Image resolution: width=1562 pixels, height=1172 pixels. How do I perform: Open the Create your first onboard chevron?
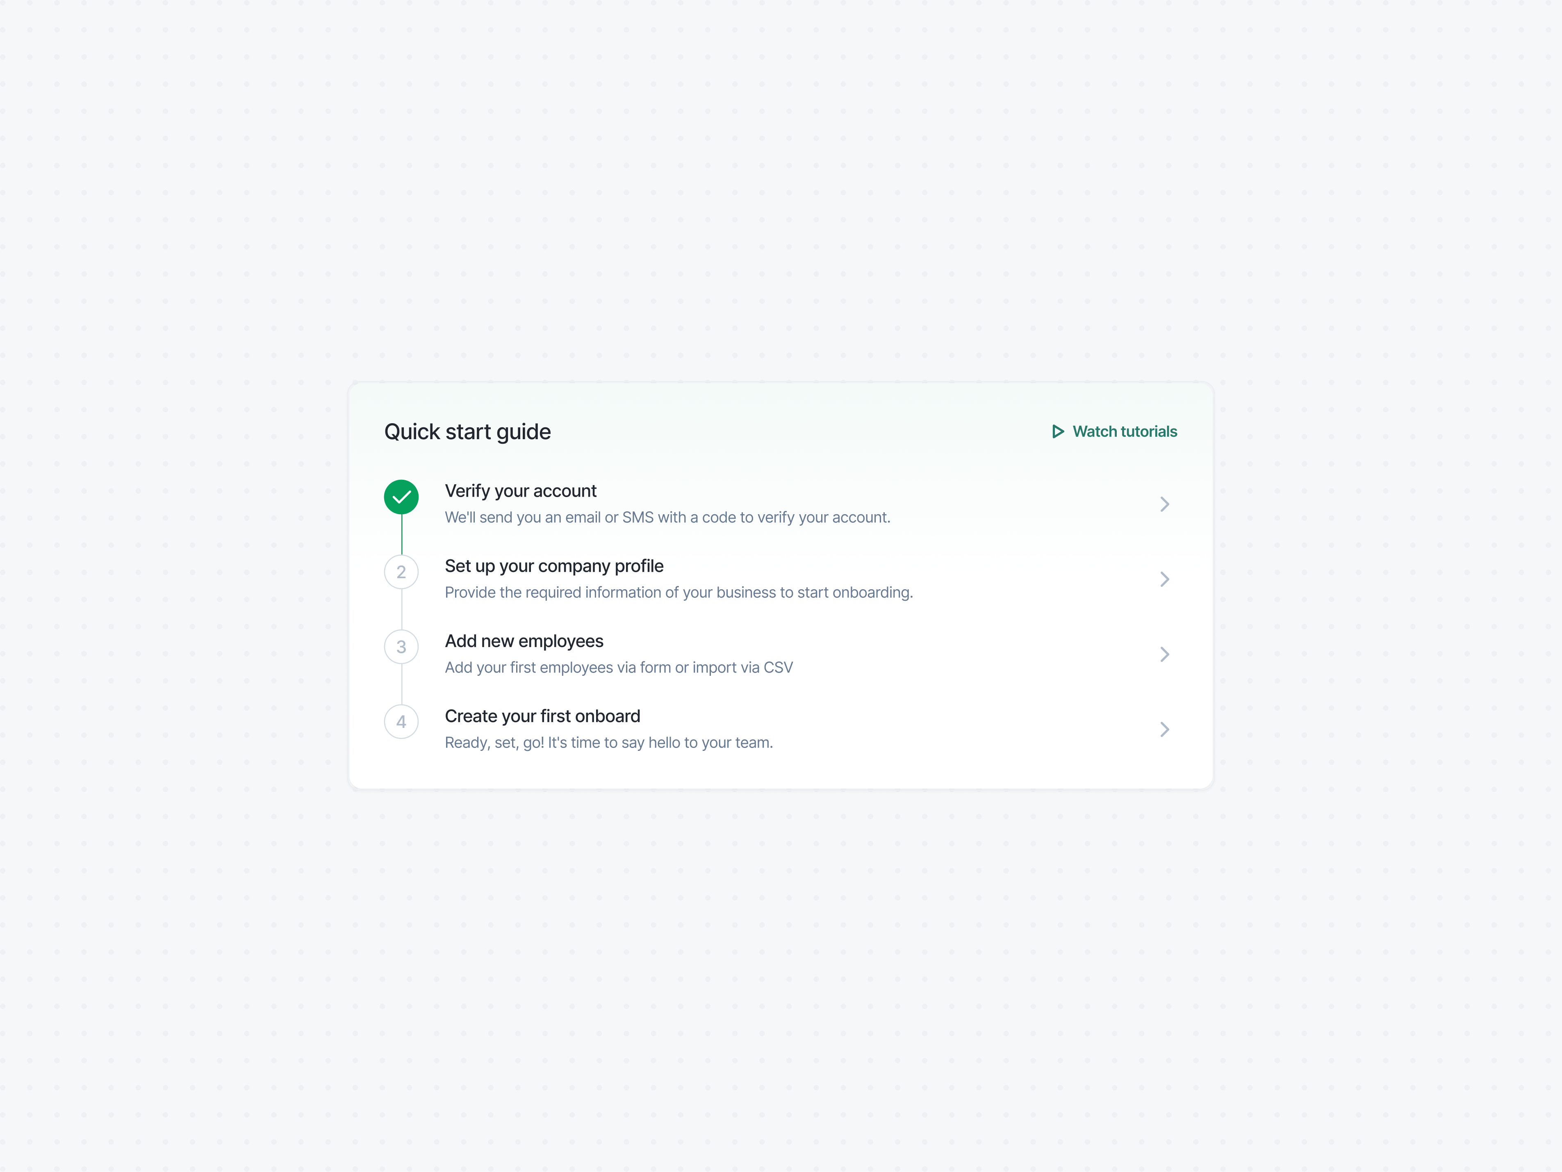pos(1164,729)
